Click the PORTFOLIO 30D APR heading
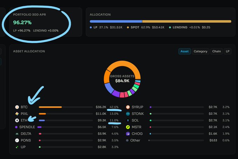Screen dimensions: 238x159 click(x=29, y=15)
